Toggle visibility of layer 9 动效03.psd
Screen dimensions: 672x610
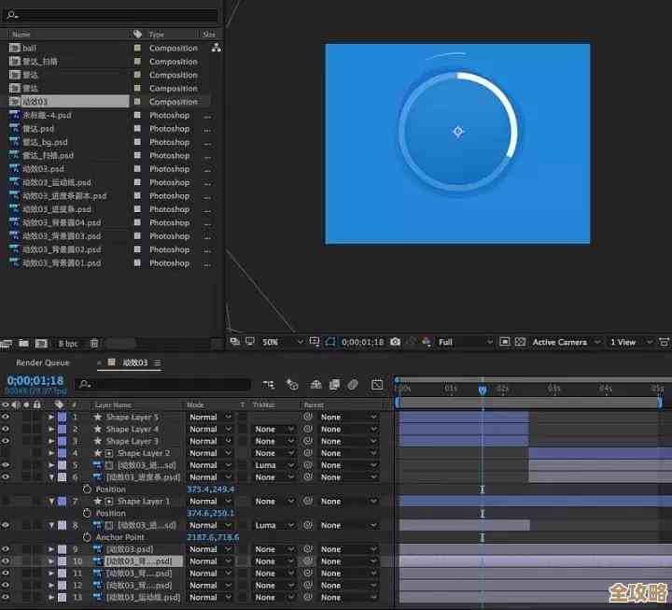(6, 549)
